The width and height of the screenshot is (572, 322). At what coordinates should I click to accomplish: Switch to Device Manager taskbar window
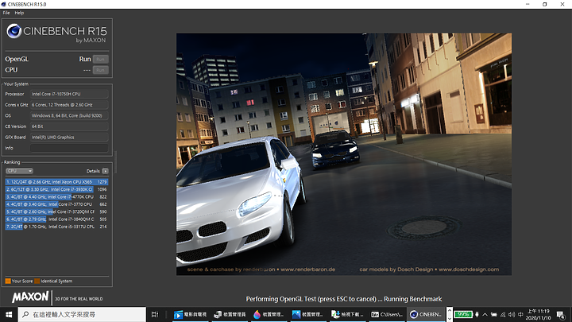click(230, 314)
